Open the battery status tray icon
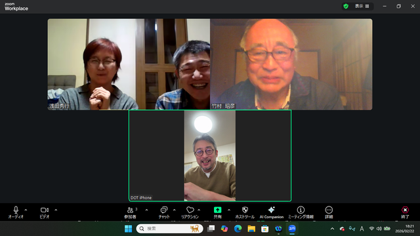The height and width of the screenshot is (236, 420). pos(387,229)
